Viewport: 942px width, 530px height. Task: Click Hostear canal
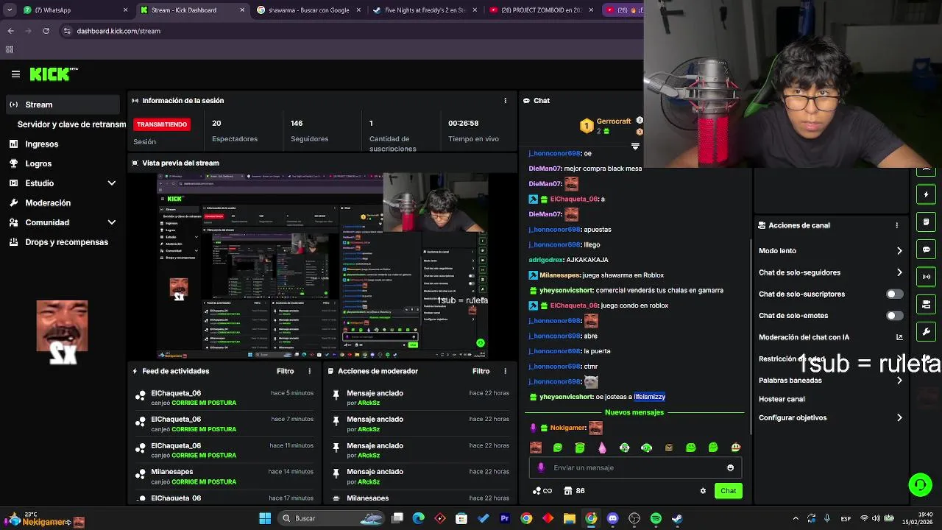click(x=782, y=399)
